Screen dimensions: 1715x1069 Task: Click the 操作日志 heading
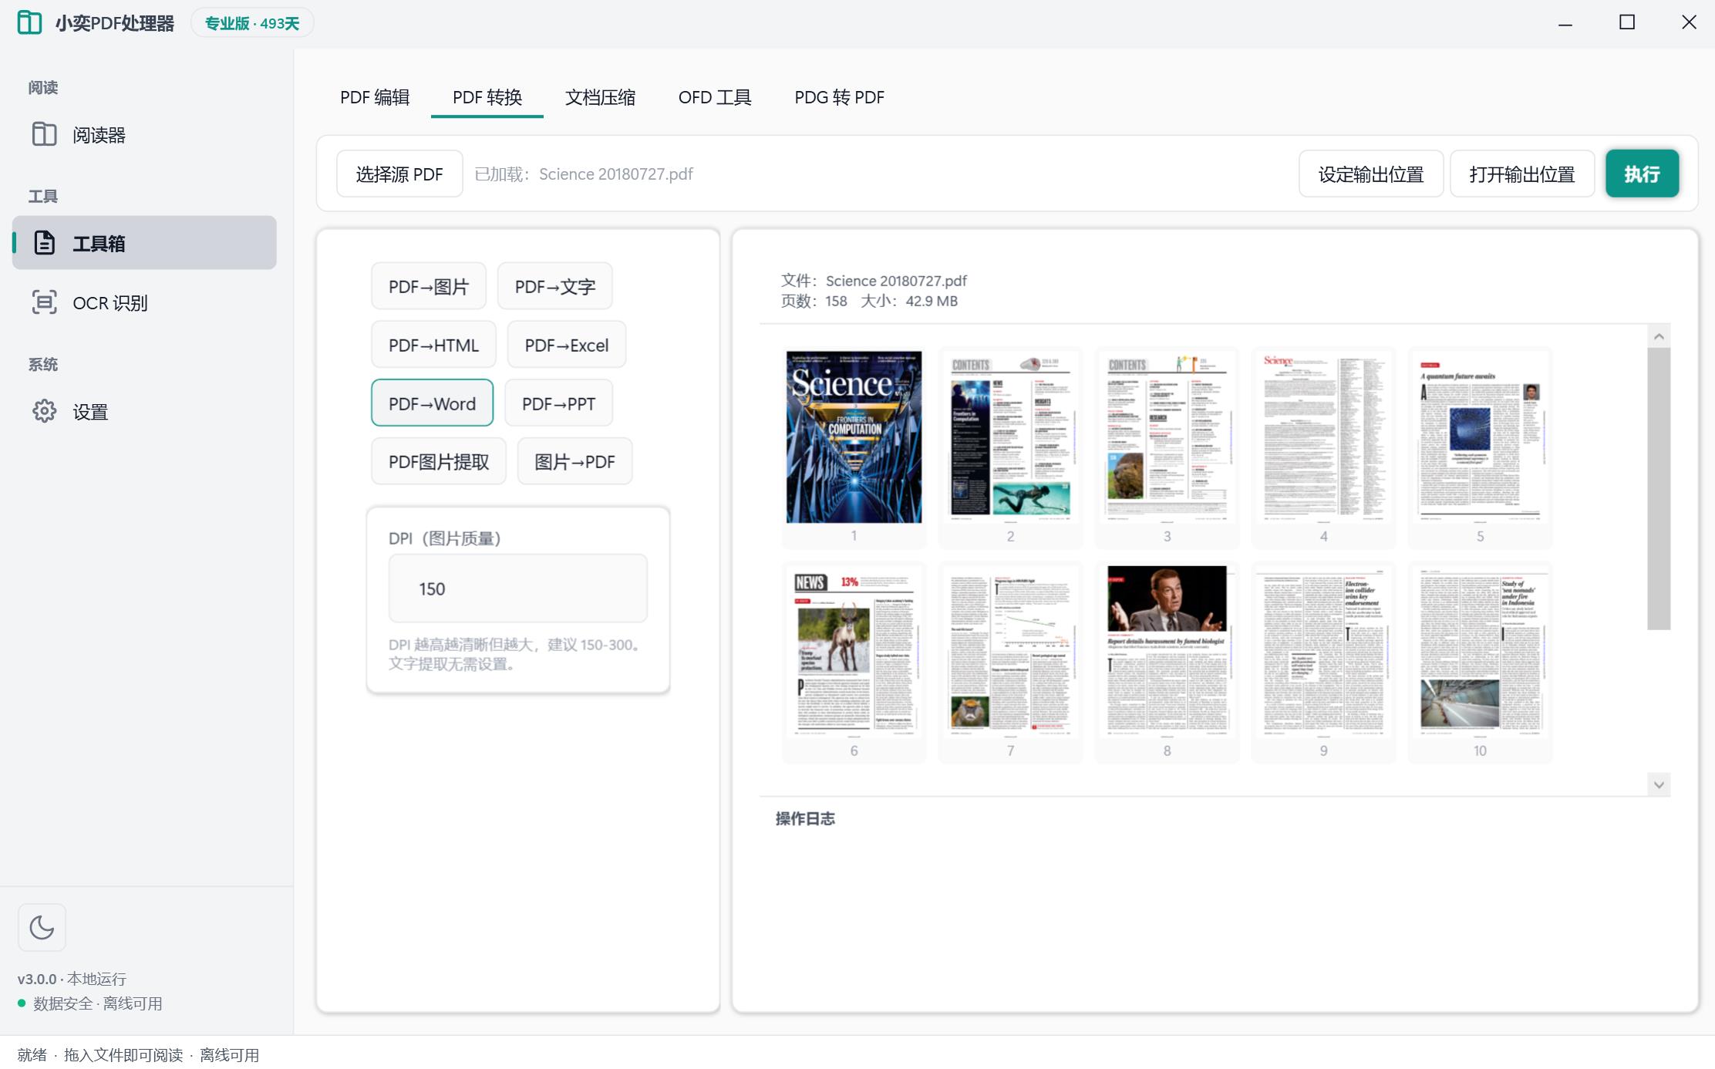click(x=805, y=818)
